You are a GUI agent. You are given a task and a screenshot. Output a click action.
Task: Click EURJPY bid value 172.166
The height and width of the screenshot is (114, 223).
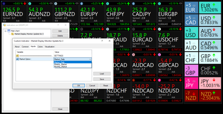84,24
